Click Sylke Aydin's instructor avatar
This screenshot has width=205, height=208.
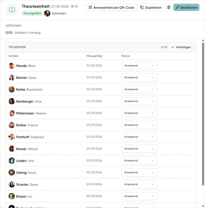pyautogui.click(x=47, y=13)
